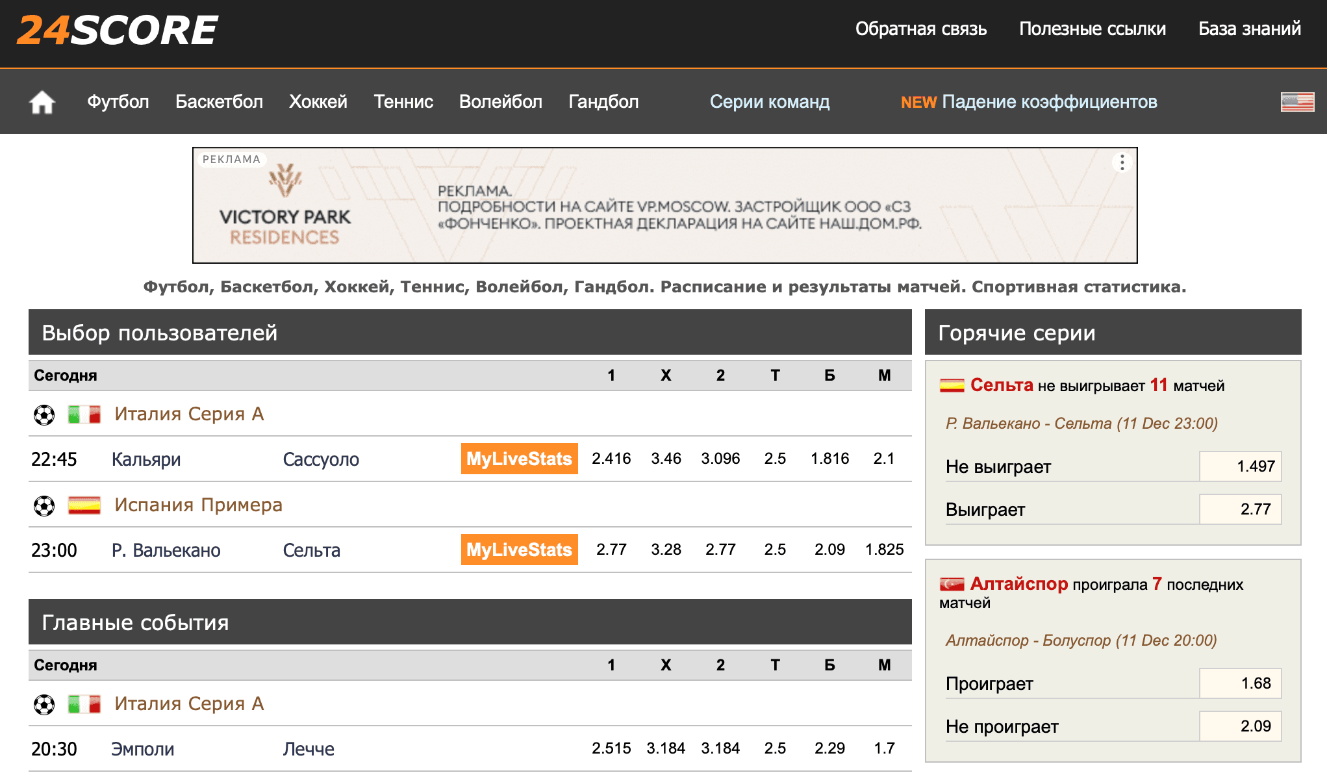This screenshot has height=775, width=1327.
Task: Open Алтайспор - Болуспор match link
Action: point(1080,641)
